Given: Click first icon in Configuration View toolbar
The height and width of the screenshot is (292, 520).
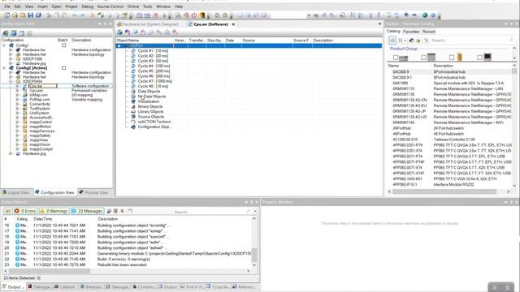Looking at the screenshot, I should point(6,33).
